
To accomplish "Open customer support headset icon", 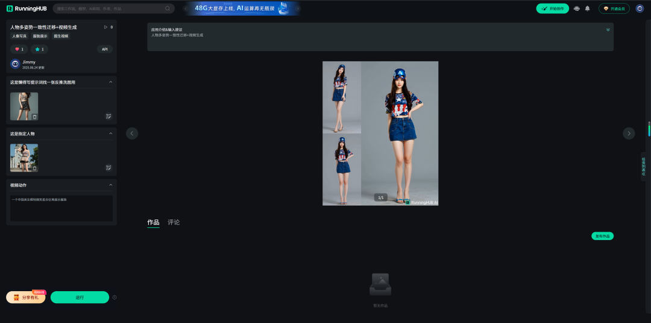I will [577, 8].
